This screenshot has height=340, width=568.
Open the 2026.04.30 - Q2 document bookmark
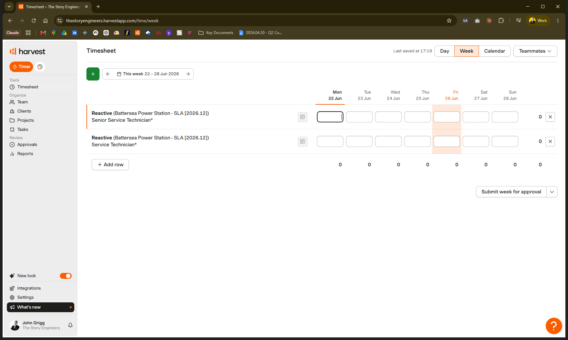(261, 33)
